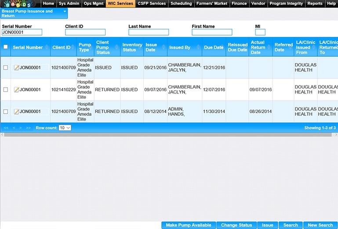Image resolution: width=338 pixels, height=229 pixels.
Task: Click into the Last Name search field
Action: coord(149,32)
